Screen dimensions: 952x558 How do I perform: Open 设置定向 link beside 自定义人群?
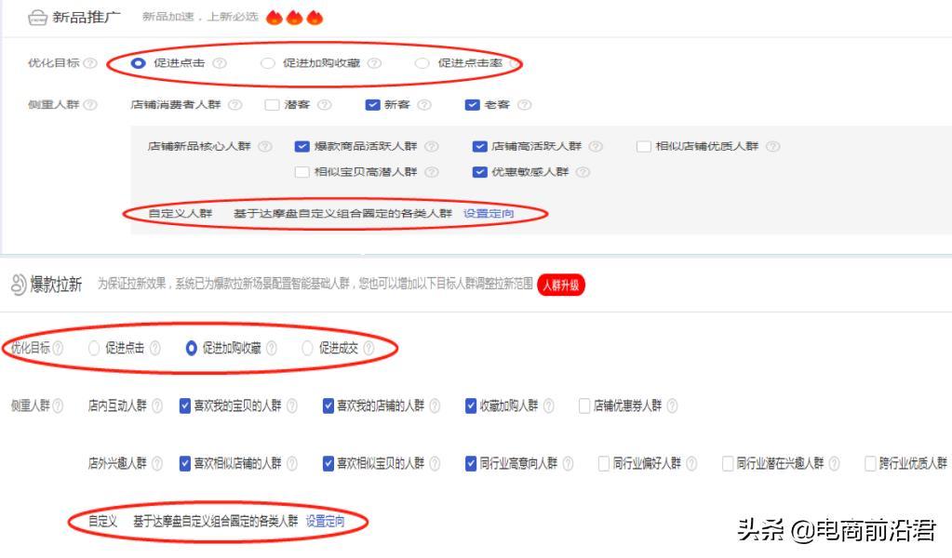click(x=489, y=214)
